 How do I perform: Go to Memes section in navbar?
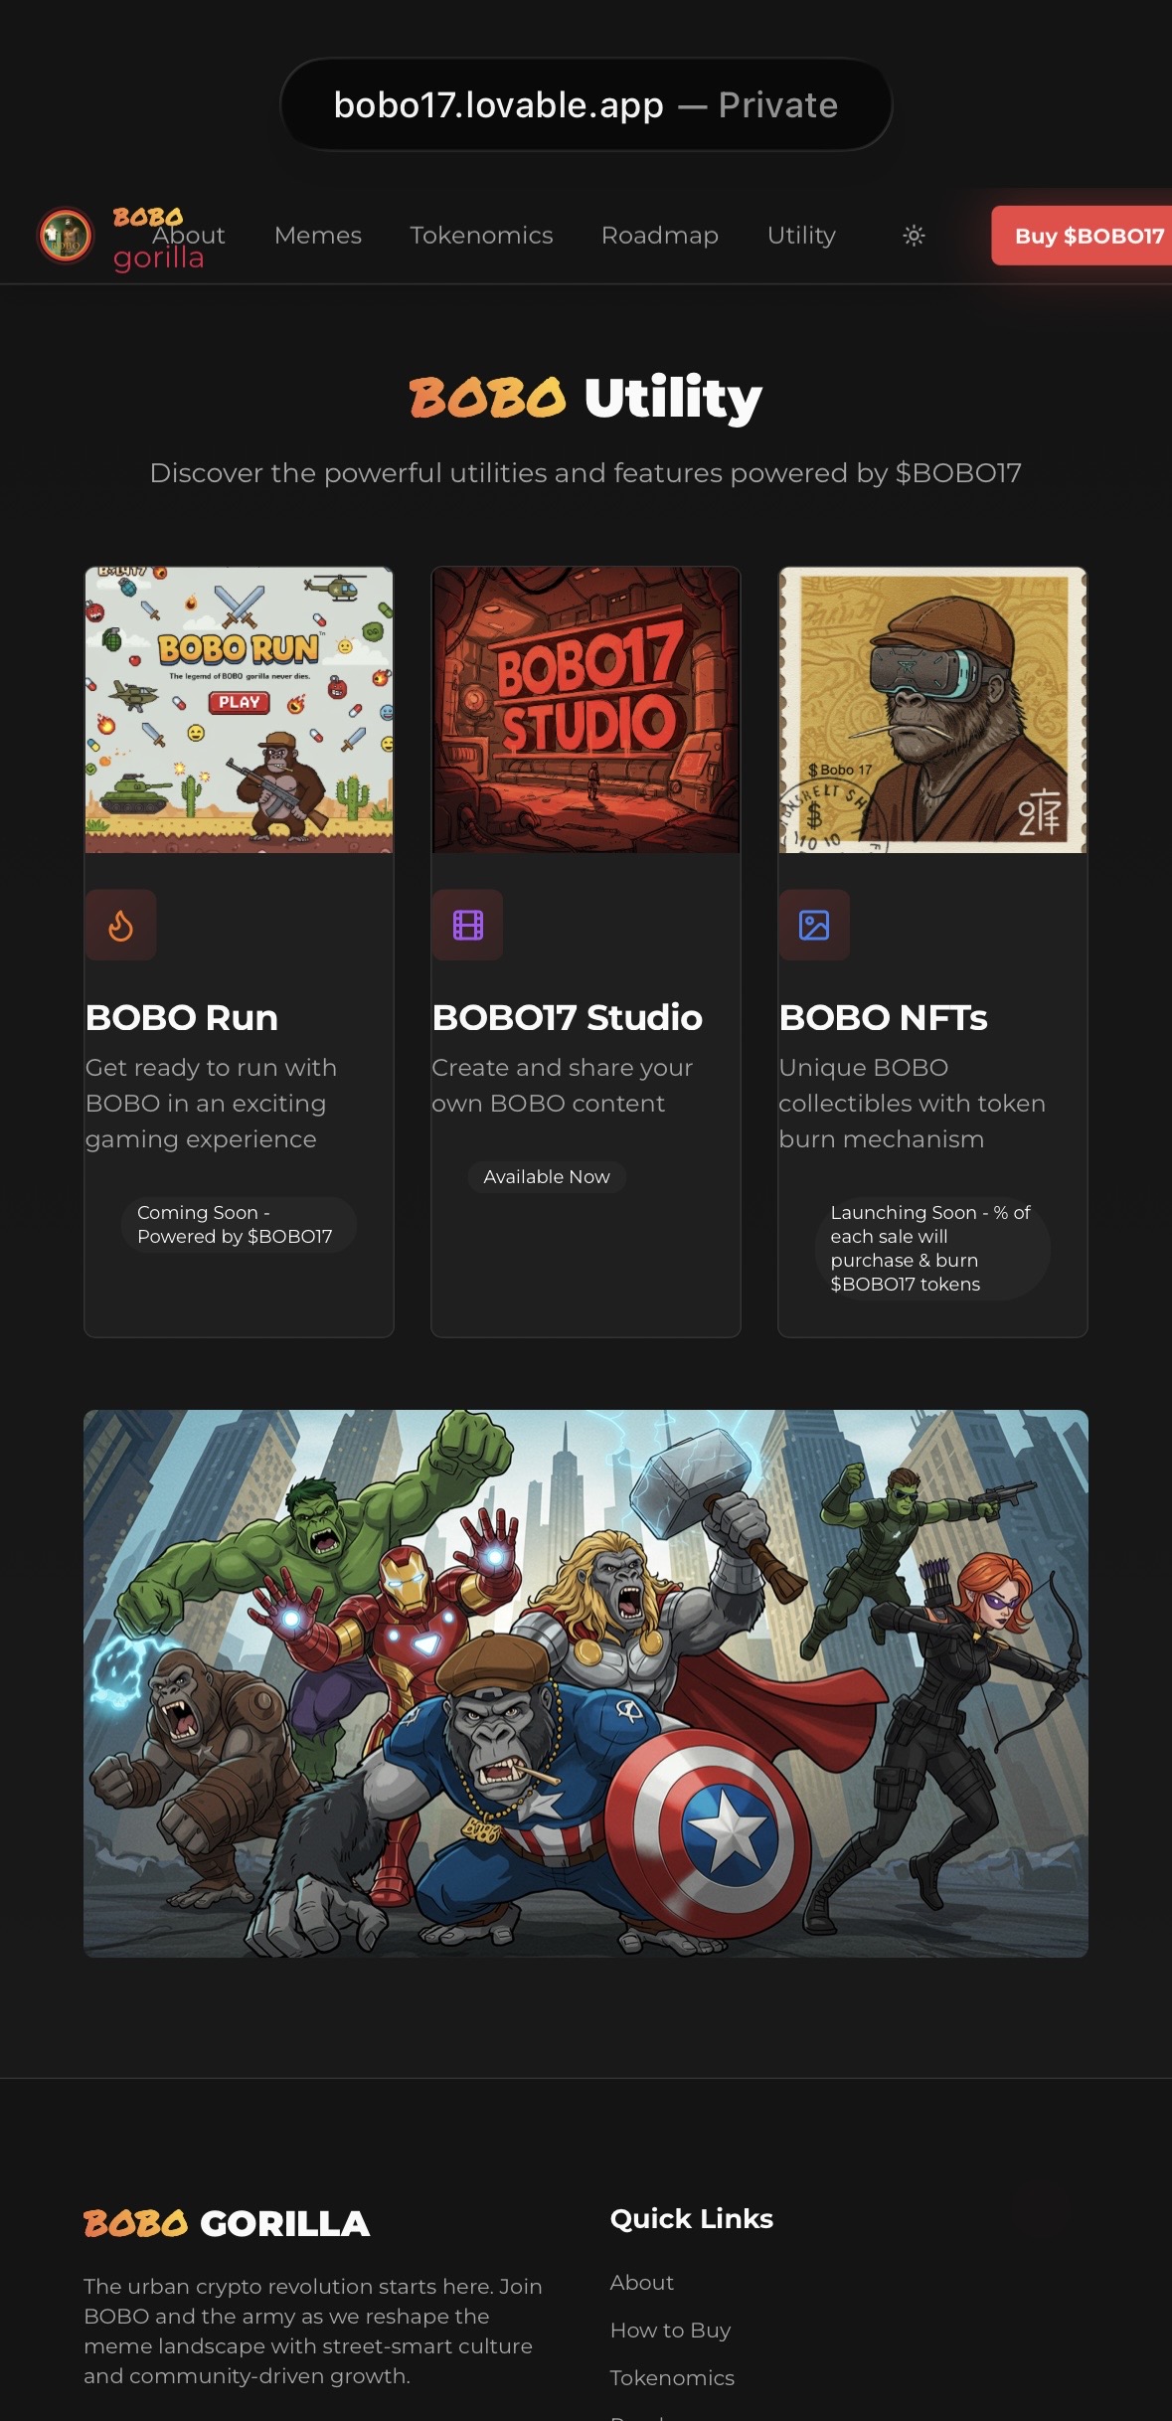[x=318, y=236]
